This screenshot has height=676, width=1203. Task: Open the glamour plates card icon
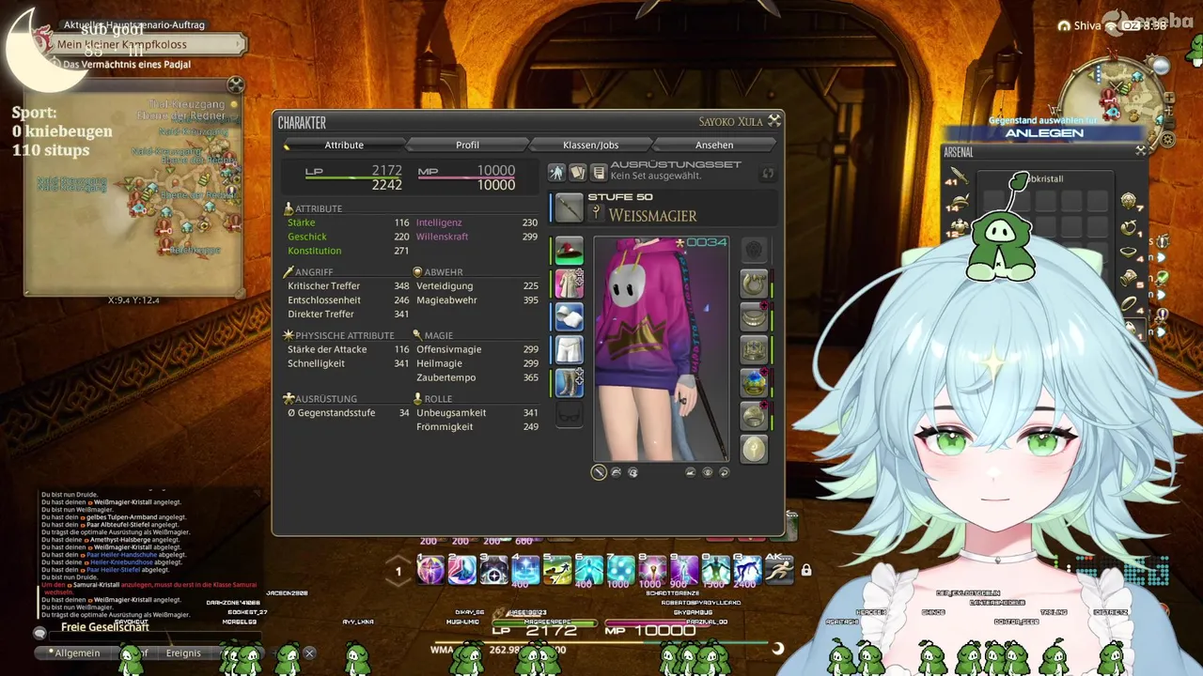(x=577, y=173)
